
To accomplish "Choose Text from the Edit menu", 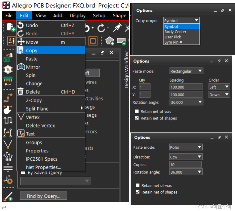I will tap(51, 134).
